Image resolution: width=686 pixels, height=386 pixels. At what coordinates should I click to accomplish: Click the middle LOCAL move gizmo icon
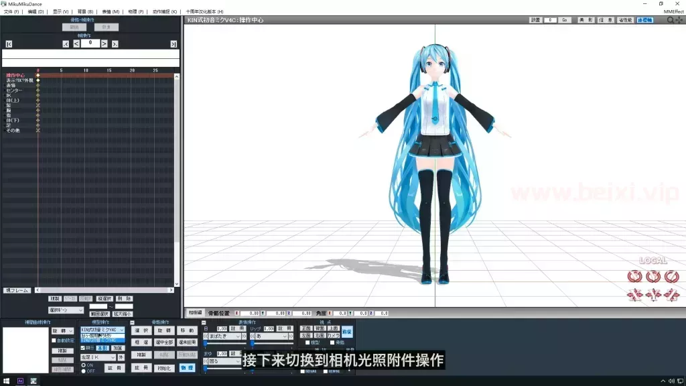click(x=653, y=296)
